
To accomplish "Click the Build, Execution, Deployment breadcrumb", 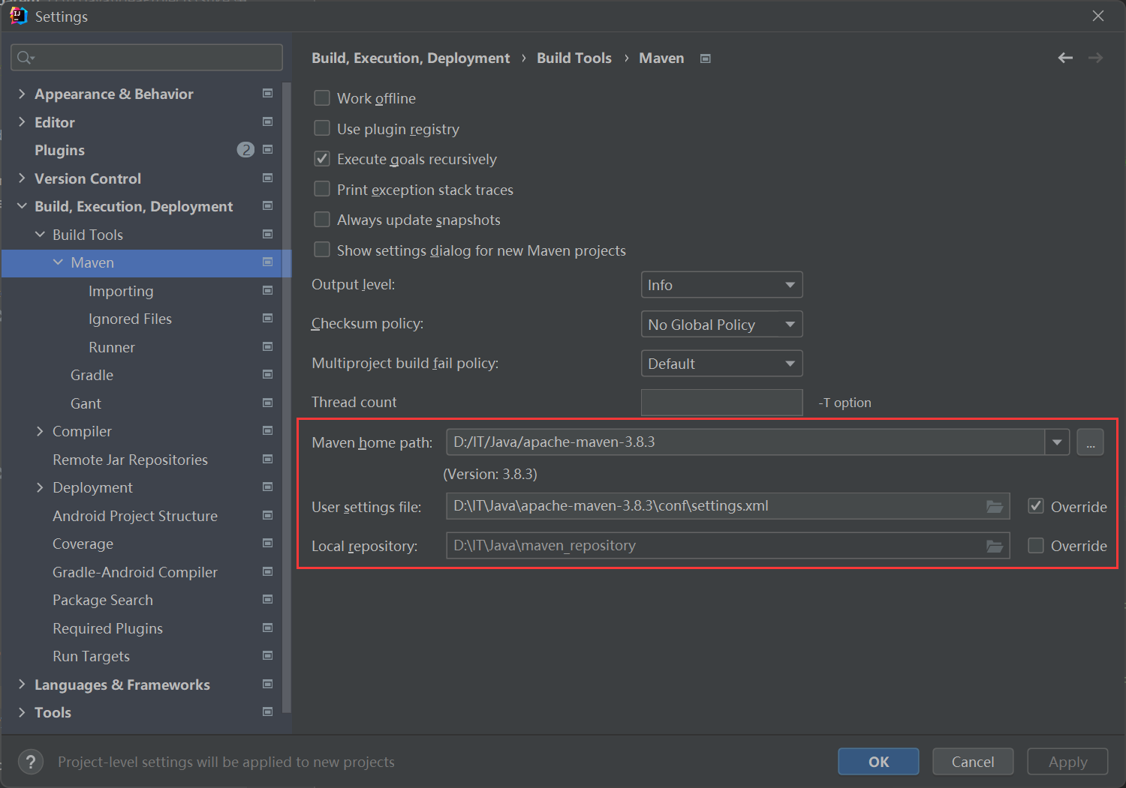I will (x=411, y=58).
